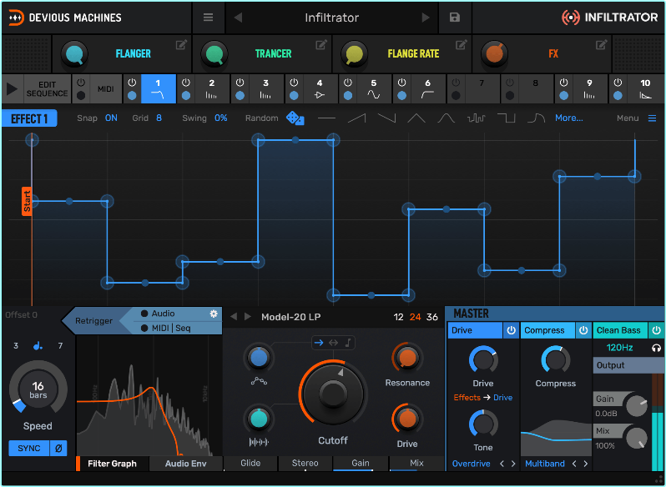666x487 pixels.
Task: Select the Glide parameter tab
Action: pyautogui.click(x=250, y=464)
